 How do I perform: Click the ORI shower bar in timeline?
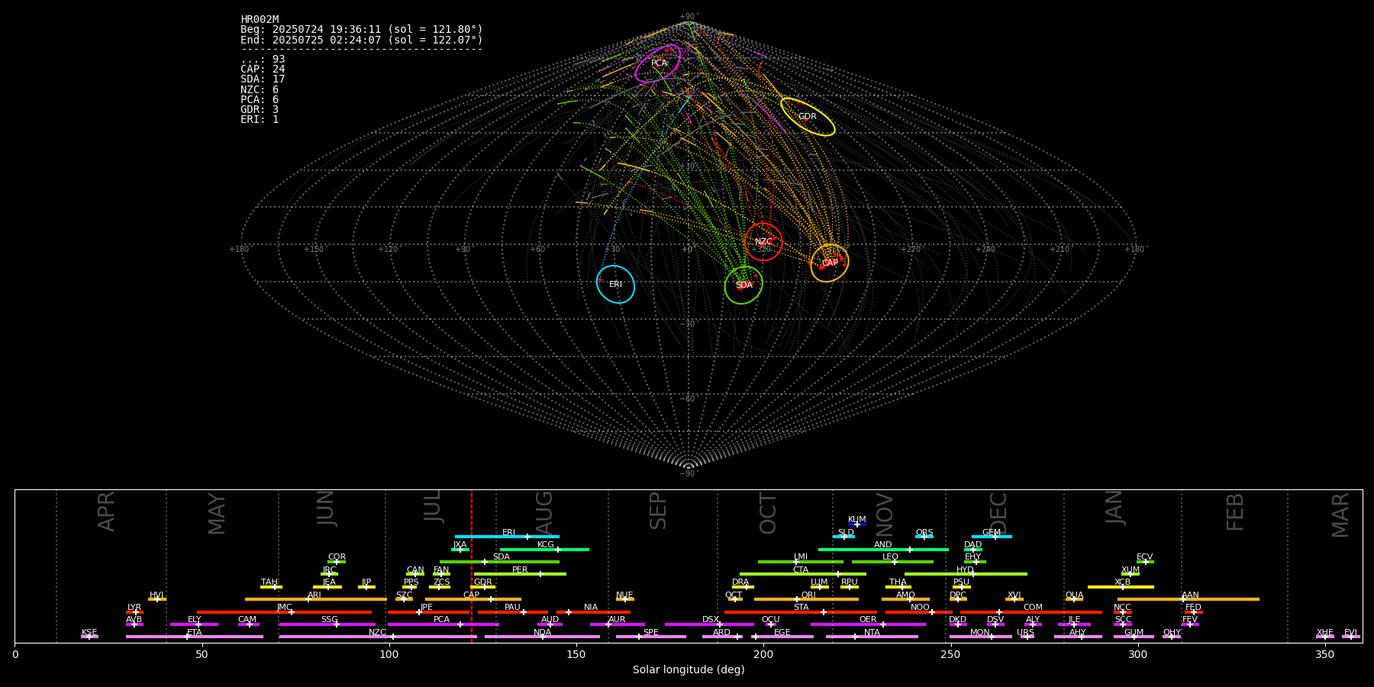coord(806,599)
